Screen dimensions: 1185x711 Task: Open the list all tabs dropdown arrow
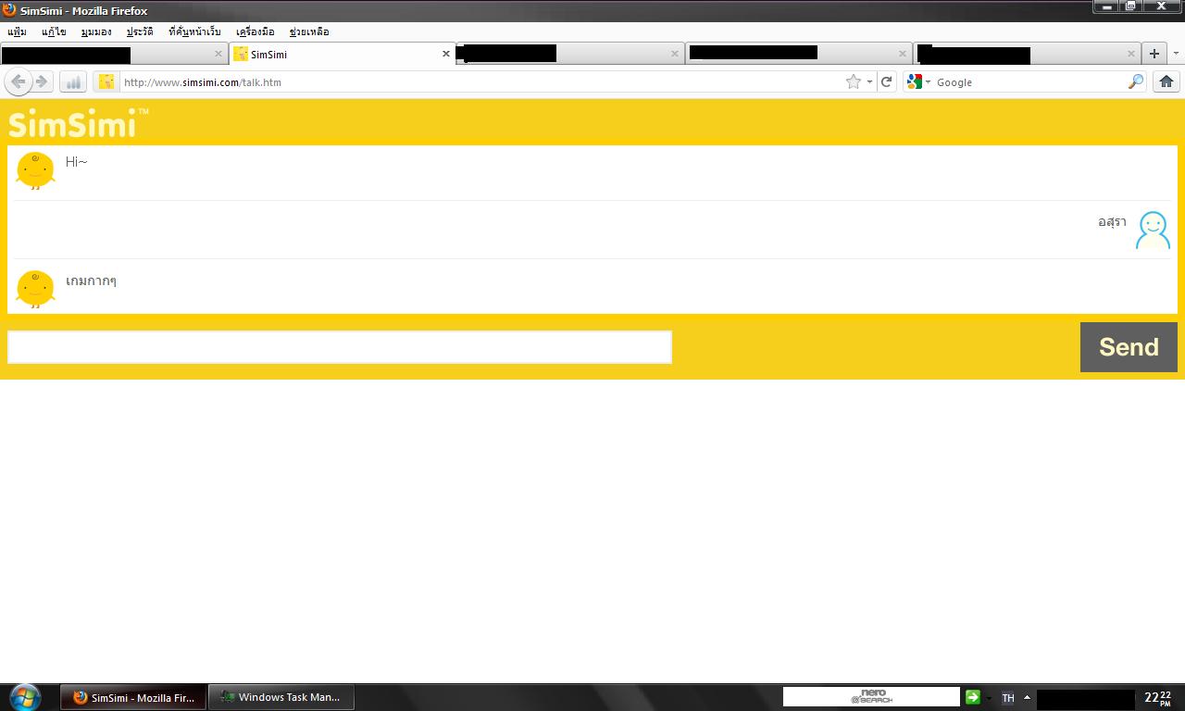(x=1176, y=54)
